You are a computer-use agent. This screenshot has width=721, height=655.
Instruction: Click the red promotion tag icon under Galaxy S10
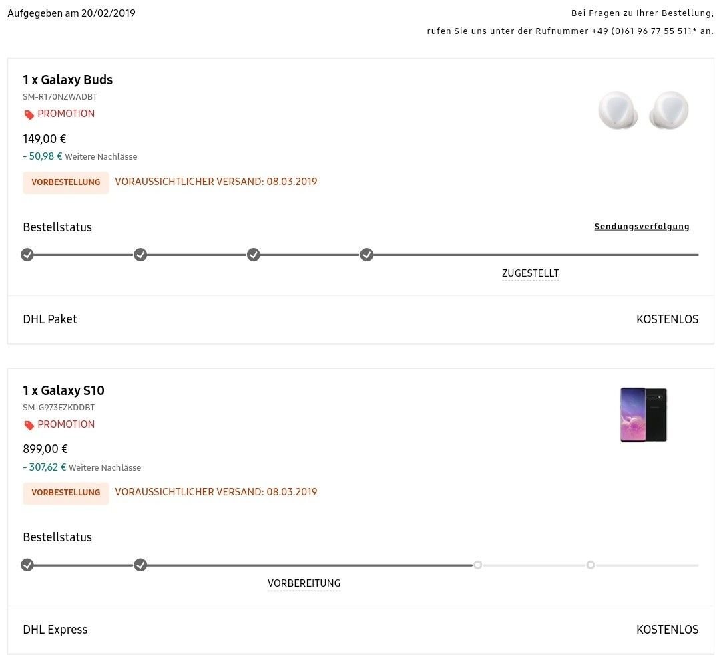[29, 425]
